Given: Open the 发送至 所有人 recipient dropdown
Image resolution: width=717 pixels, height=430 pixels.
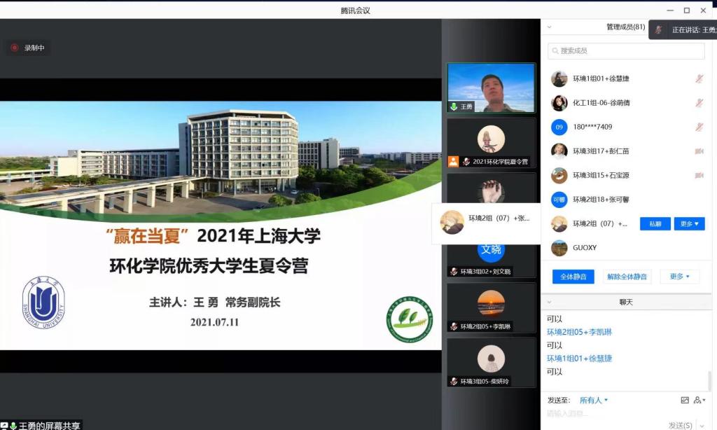Looking at the screenshot, I should pyautogui.click(x=594, y=401).
